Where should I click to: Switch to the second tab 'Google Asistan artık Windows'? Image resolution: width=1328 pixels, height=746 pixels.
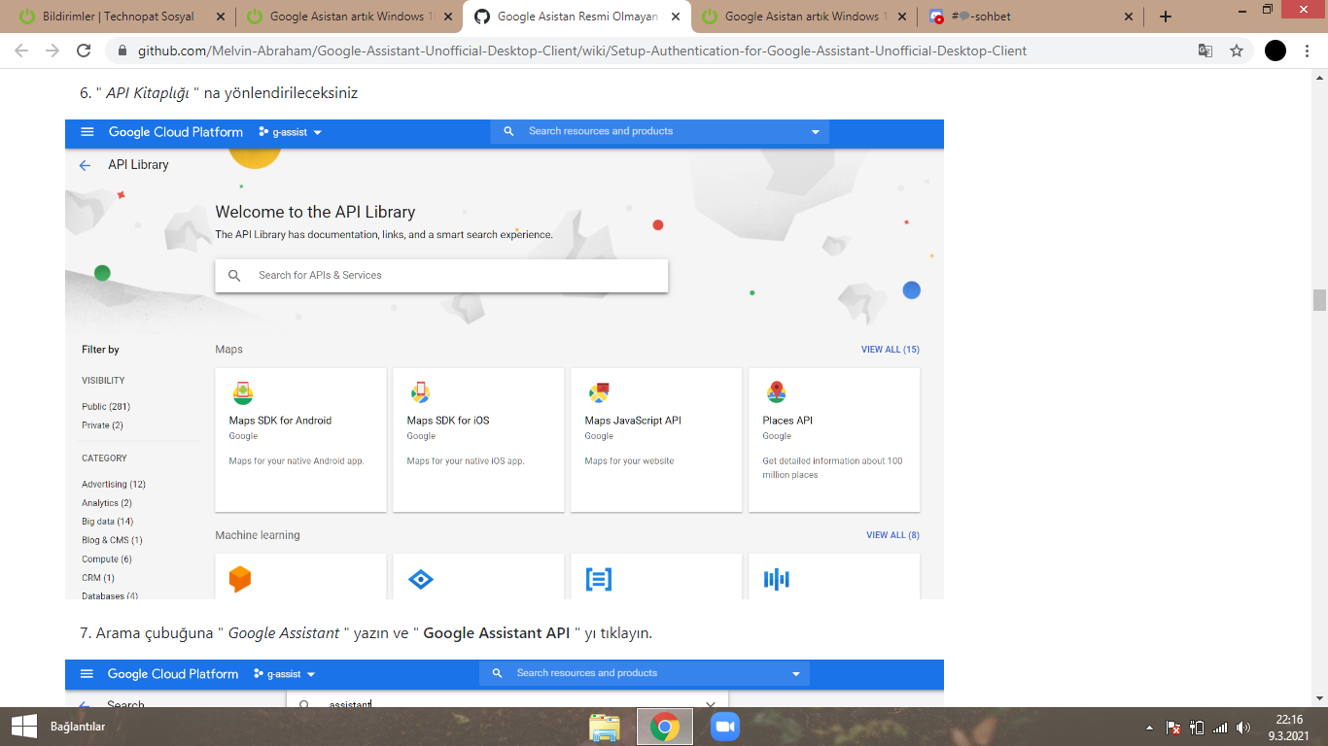pyautogui.click(x=347, y=17)
